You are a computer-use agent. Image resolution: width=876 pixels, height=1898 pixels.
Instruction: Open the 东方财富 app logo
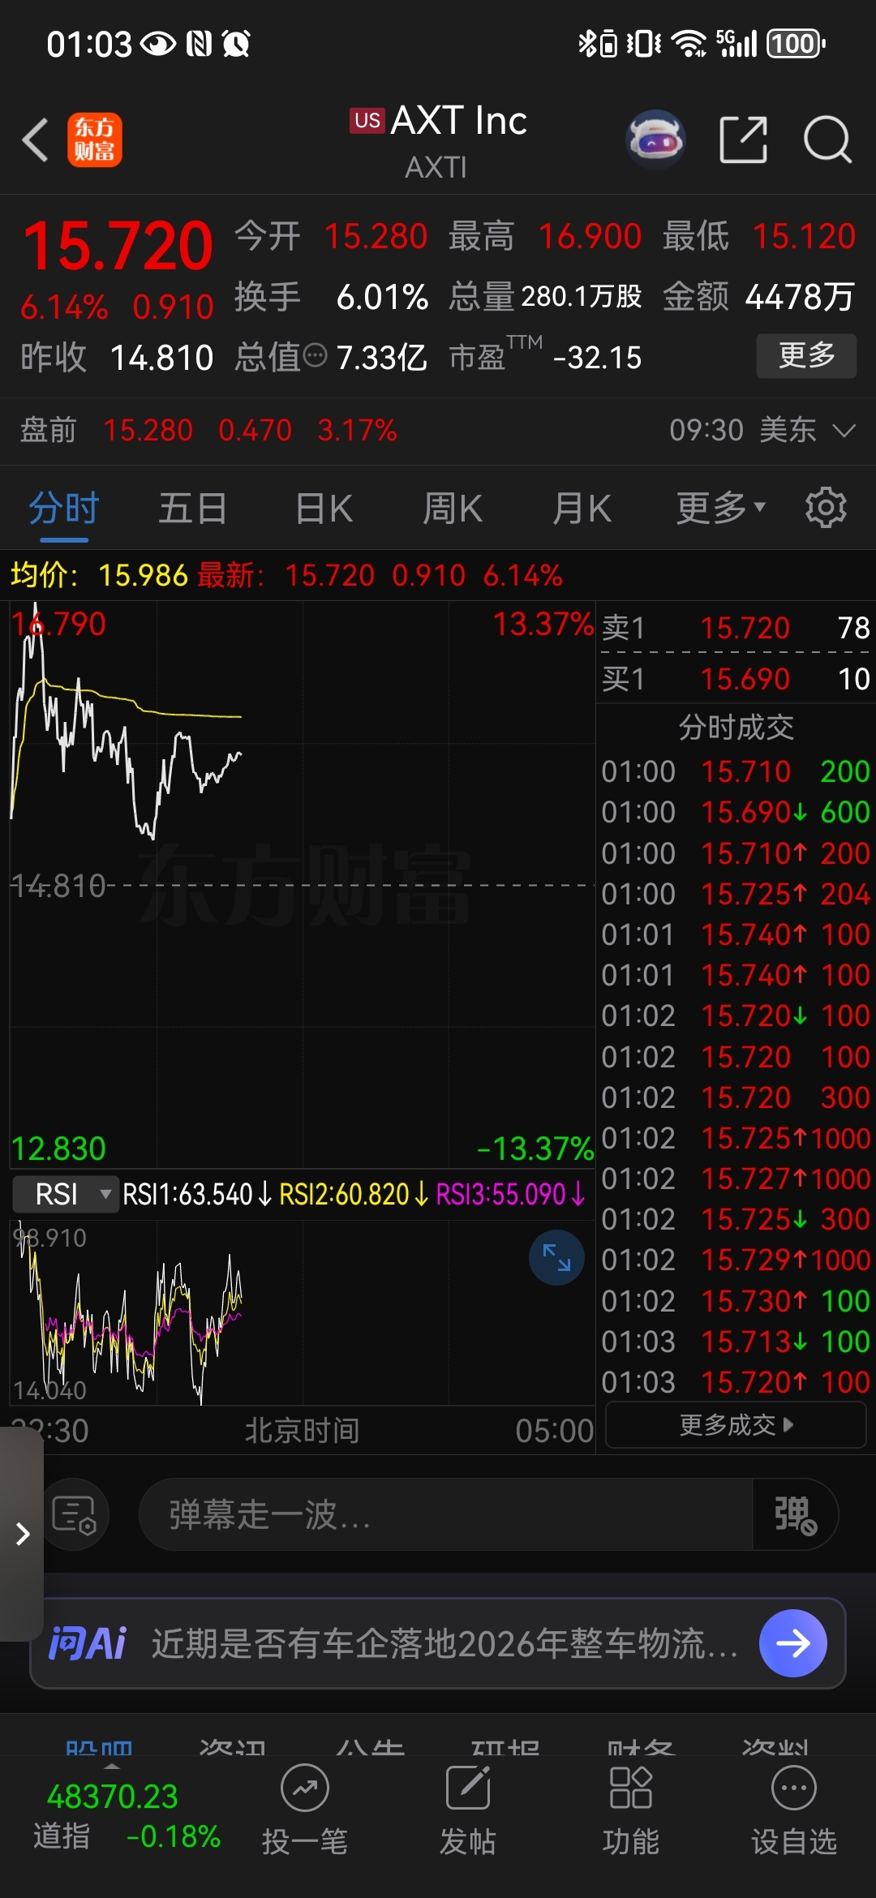pyautogui.click(x=95, y=140)
